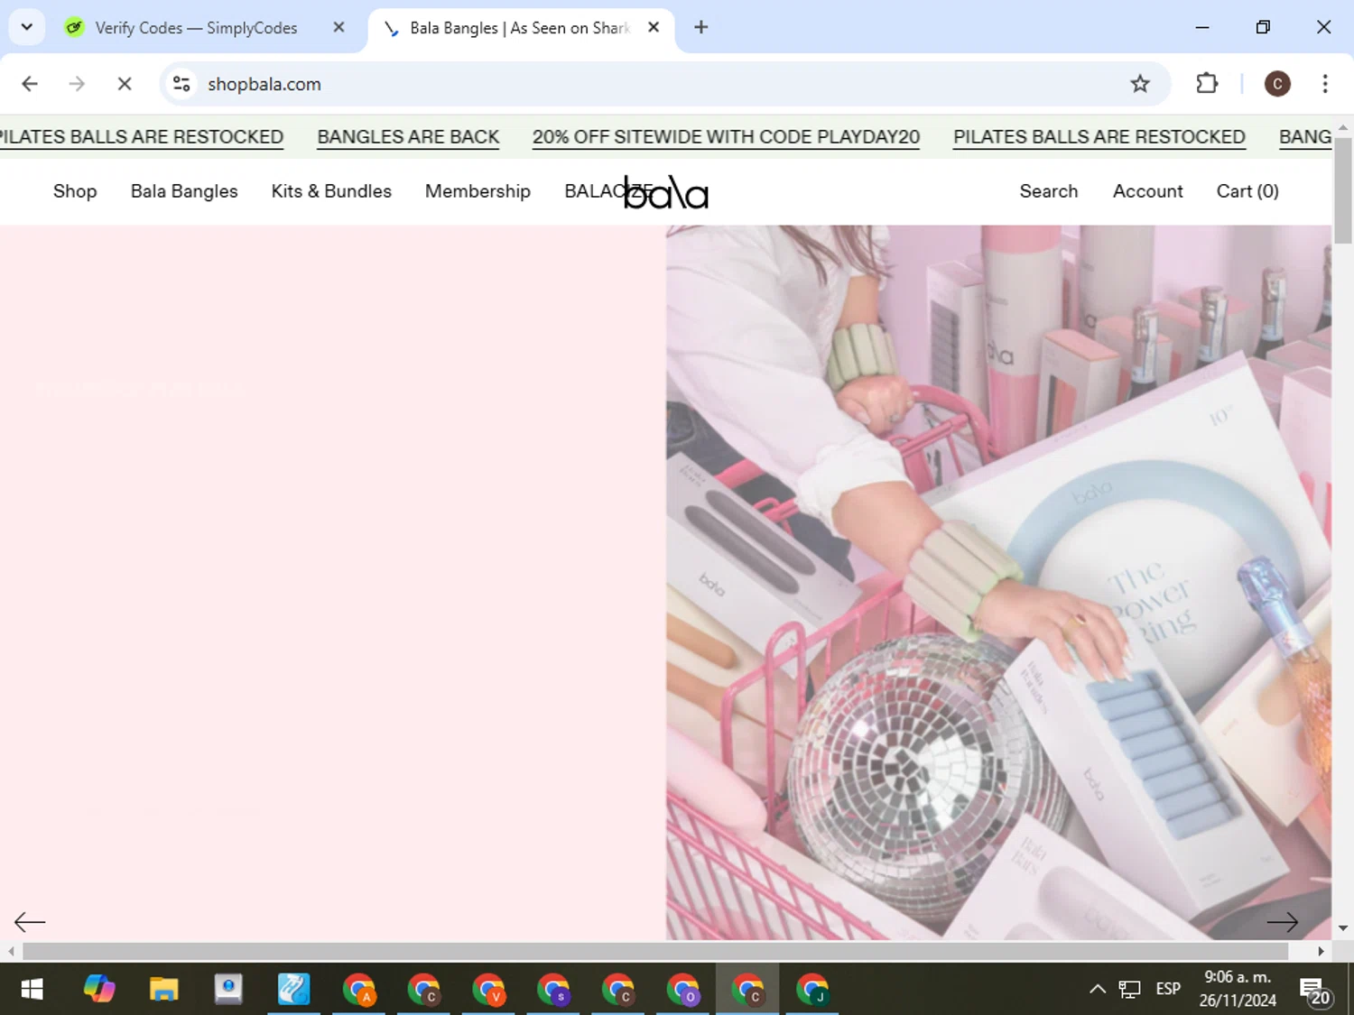Click second PILATES BALLS ARE RESTOCKED link

pyautogui.click(x=1099, y=137)
